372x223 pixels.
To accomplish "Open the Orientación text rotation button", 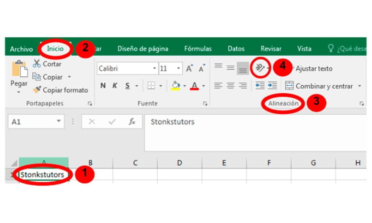I will coord(260,68).
